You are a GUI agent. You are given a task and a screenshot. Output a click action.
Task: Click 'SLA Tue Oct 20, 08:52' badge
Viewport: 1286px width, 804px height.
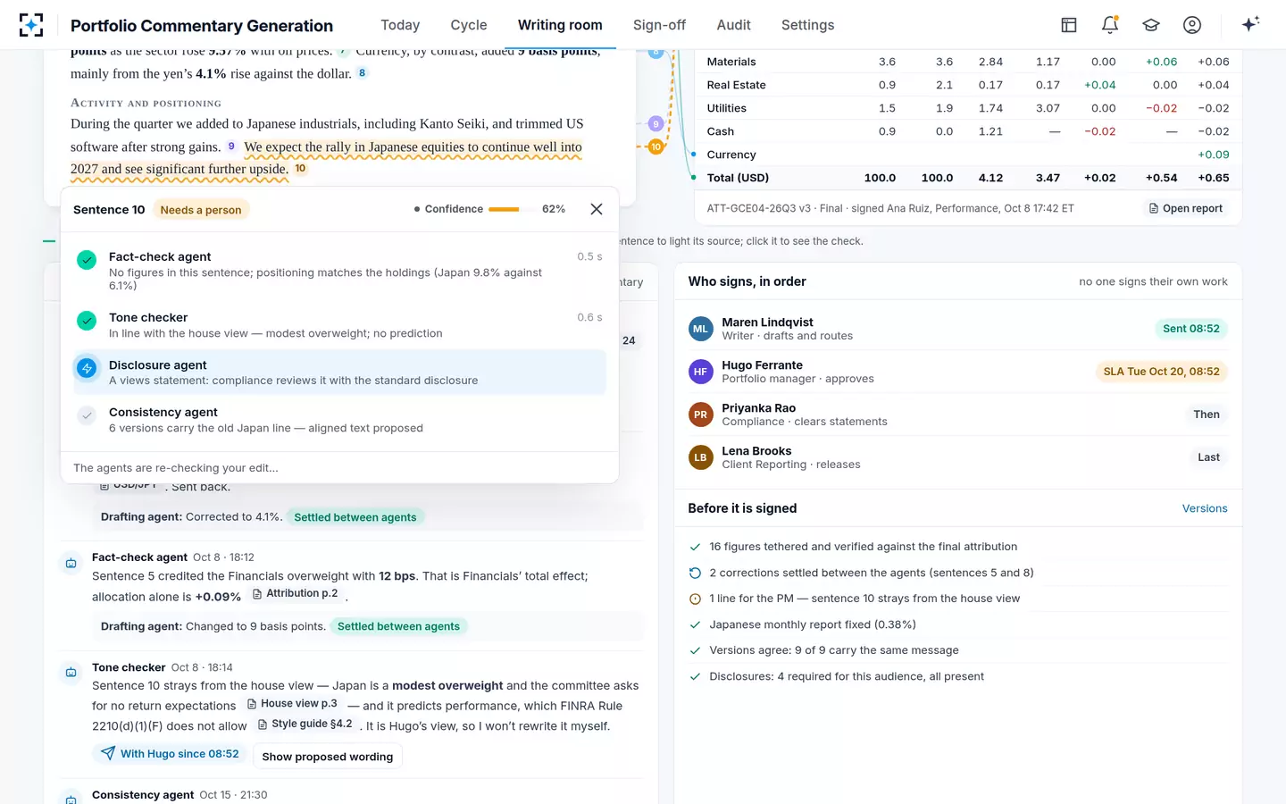[x=1162, y=372]
